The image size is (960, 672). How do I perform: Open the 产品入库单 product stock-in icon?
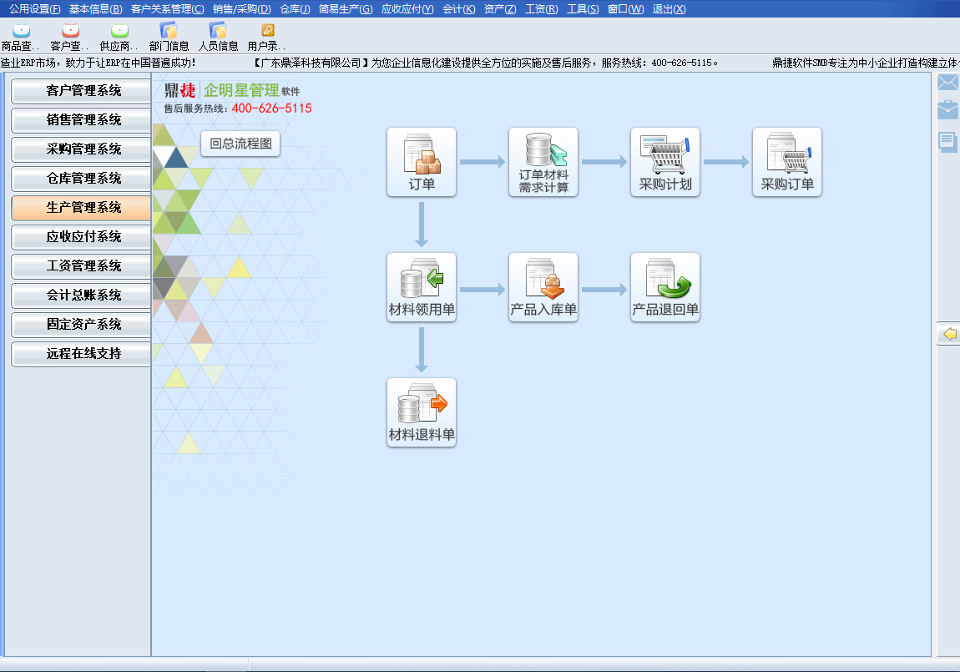coord(543,287)
